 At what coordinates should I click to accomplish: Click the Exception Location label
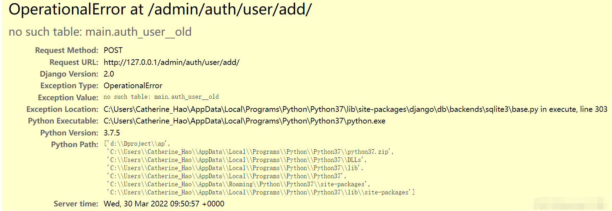tap(62, 109)
